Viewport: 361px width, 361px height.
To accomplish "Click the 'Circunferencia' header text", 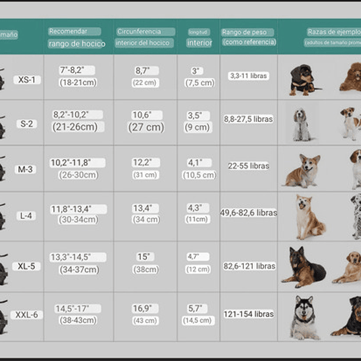I will click(139, 31).
